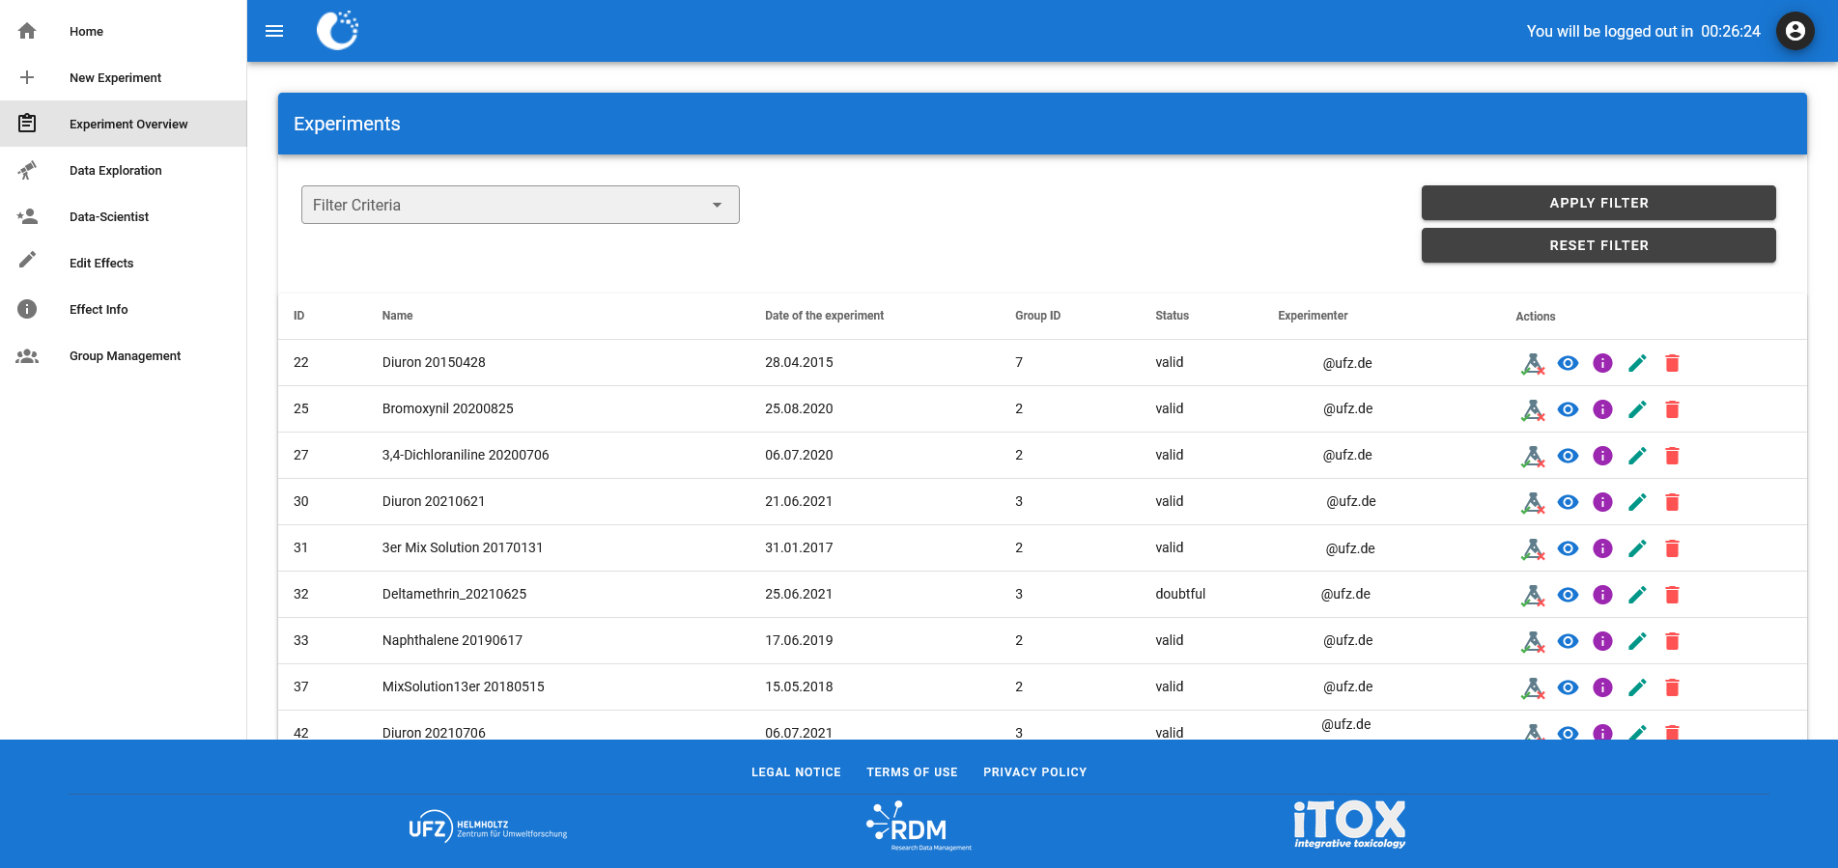Image resolution: width=1838 pixels, height=868 pixels.
Task: Open the Edit Effects menu entry
Action: [123, 263]
